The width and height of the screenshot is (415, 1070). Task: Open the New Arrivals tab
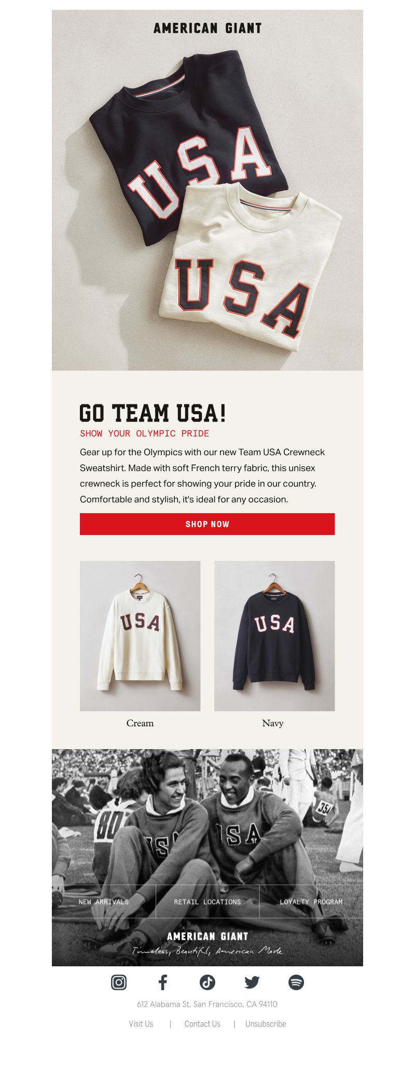click(104, 902)
